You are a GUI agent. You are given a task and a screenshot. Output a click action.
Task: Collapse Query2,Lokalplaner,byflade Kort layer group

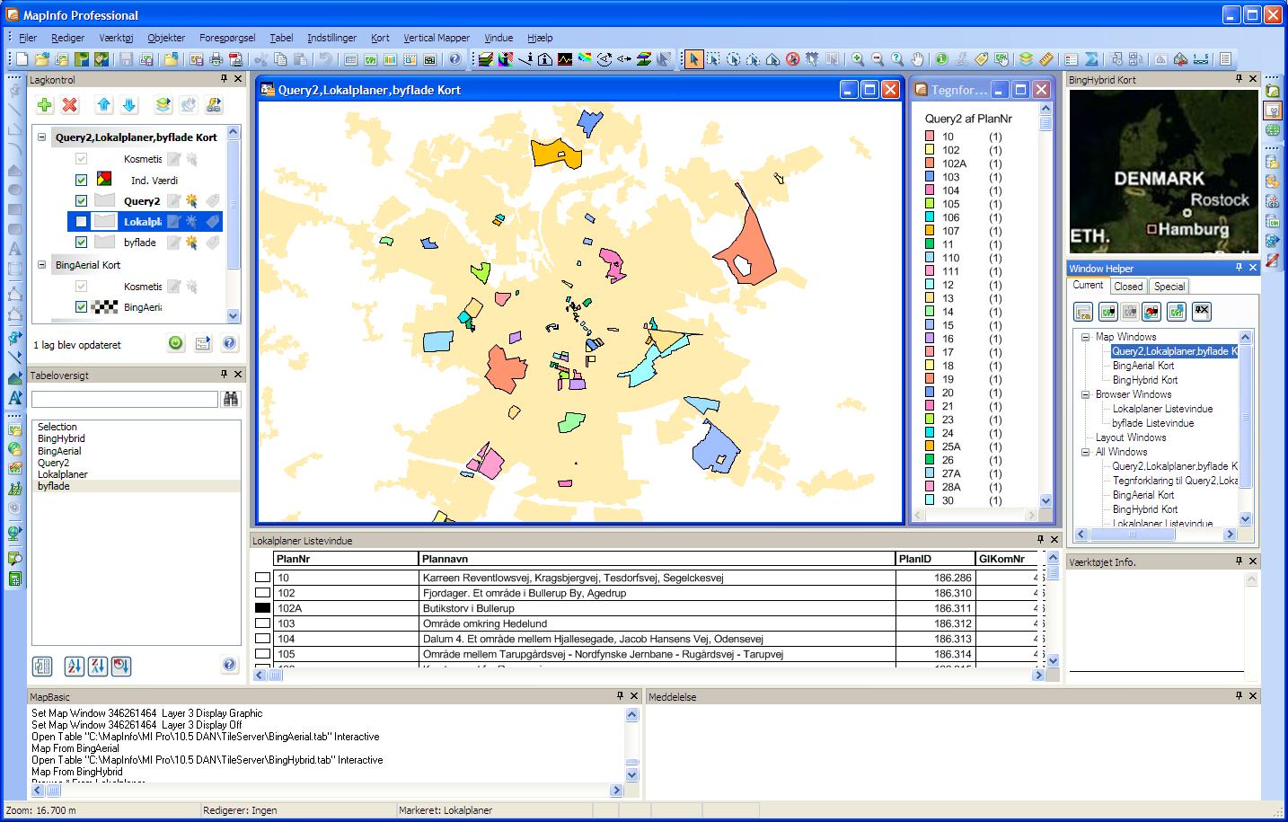[41, 137]
